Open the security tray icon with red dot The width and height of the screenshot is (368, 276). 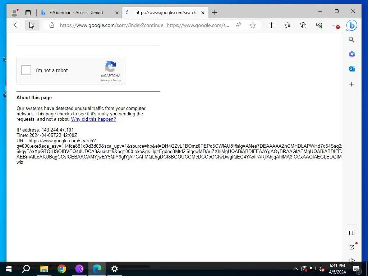[304, 269]
